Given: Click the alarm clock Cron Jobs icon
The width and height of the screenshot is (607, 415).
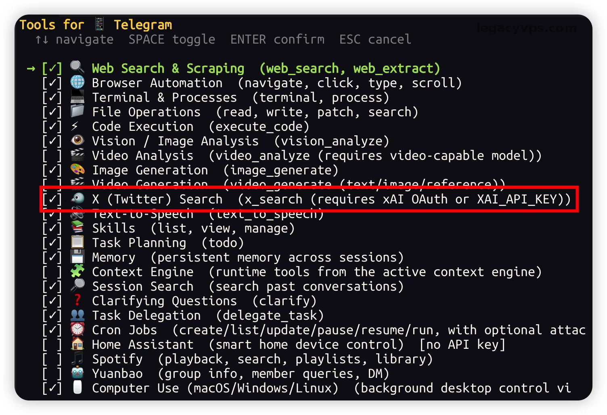Looking at the screenshot, I should point(77,329).
